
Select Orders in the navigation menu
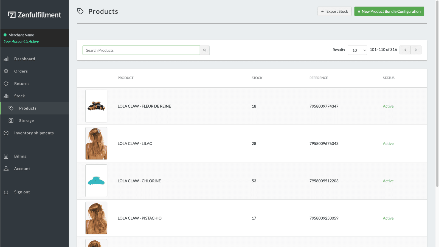coord(21,71)
